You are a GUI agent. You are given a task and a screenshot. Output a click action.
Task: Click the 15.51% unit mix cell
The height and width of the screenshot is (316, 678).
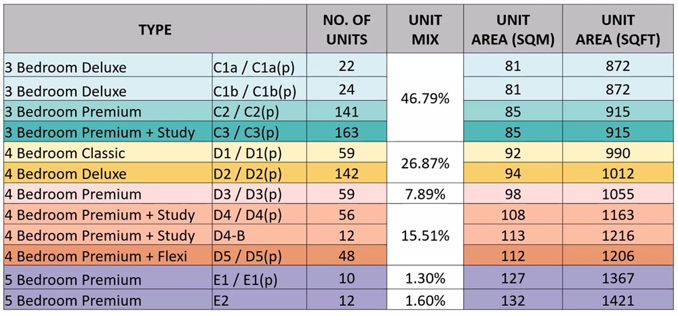[x=425, y=235]
